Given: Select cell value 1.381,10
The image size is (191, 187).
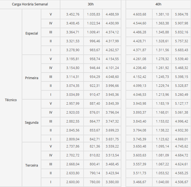Looking at the screenshot, I should [162, 14].
